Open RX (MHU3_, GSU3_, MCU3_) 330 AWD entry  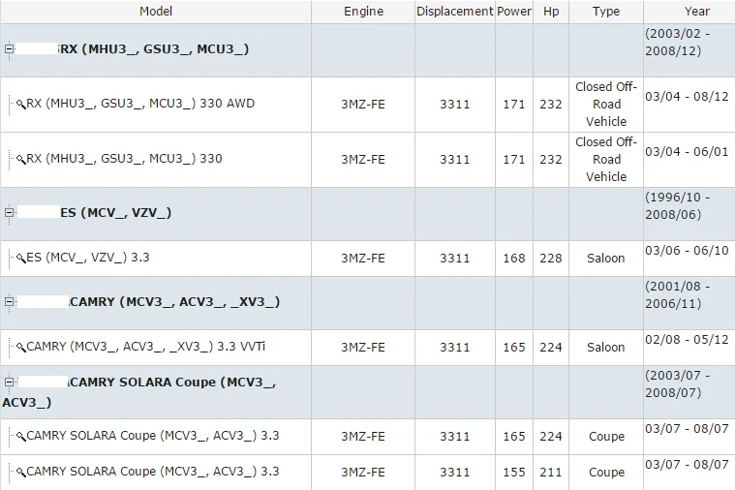point(140,104)
